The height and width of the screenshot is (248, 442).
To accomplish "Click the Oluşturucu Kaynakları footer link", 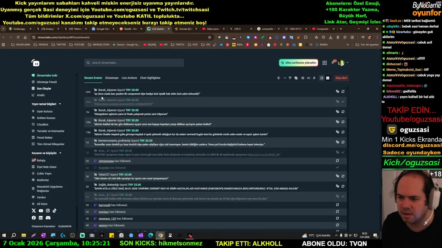I will tap(44, 226).
